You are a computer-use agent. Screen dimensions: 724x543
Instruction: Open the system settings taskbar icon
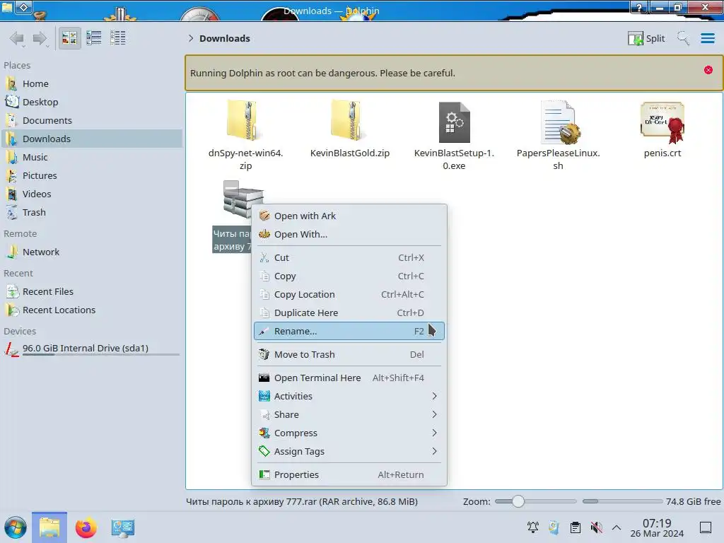[x=122, y=527]
